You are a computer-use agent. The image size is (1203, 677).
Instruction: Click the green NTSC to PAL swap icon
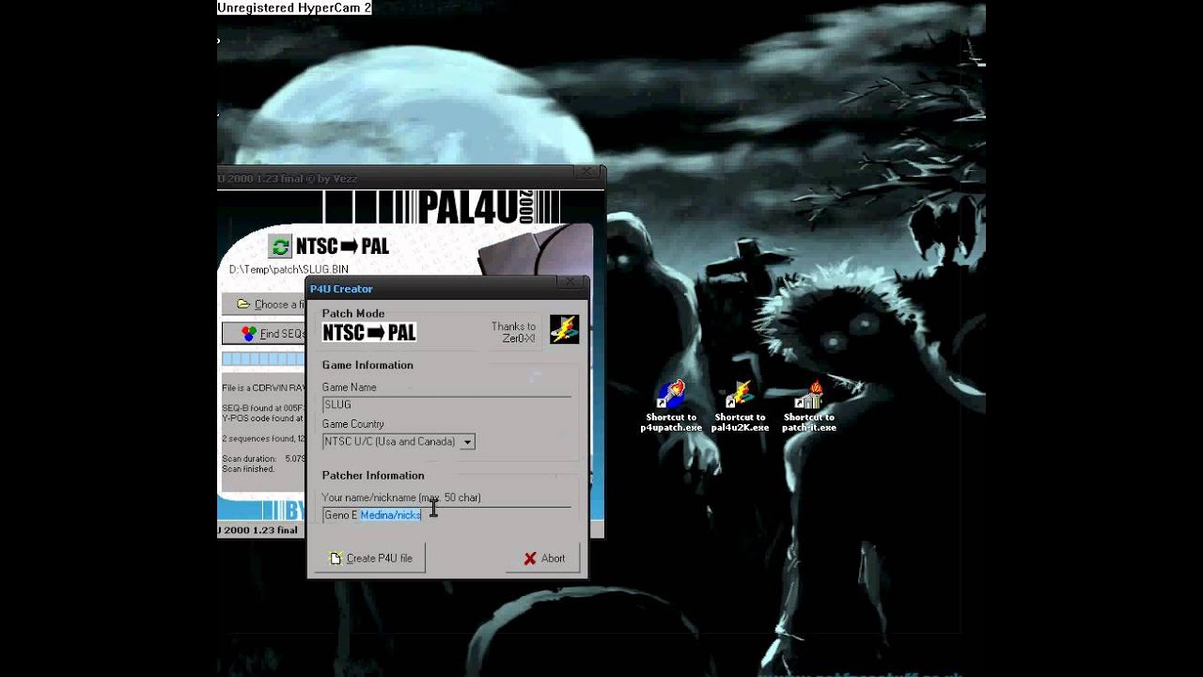pos(280,246)
